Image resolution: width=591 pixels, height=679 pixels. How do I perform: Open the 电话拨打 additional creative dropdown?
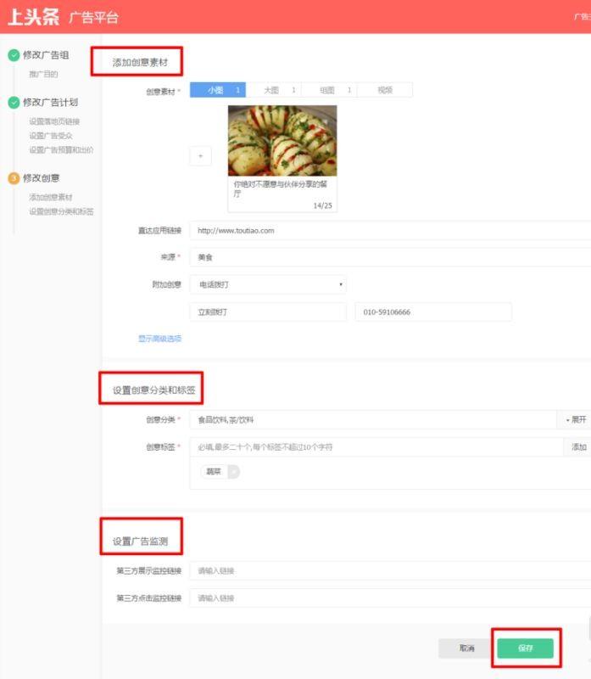pyautogui.click(x=267, y=285)
